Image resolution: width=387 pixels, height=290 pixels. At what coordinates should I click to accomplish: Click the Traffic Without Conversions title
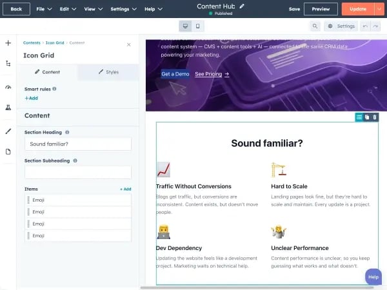pos(193,186)
